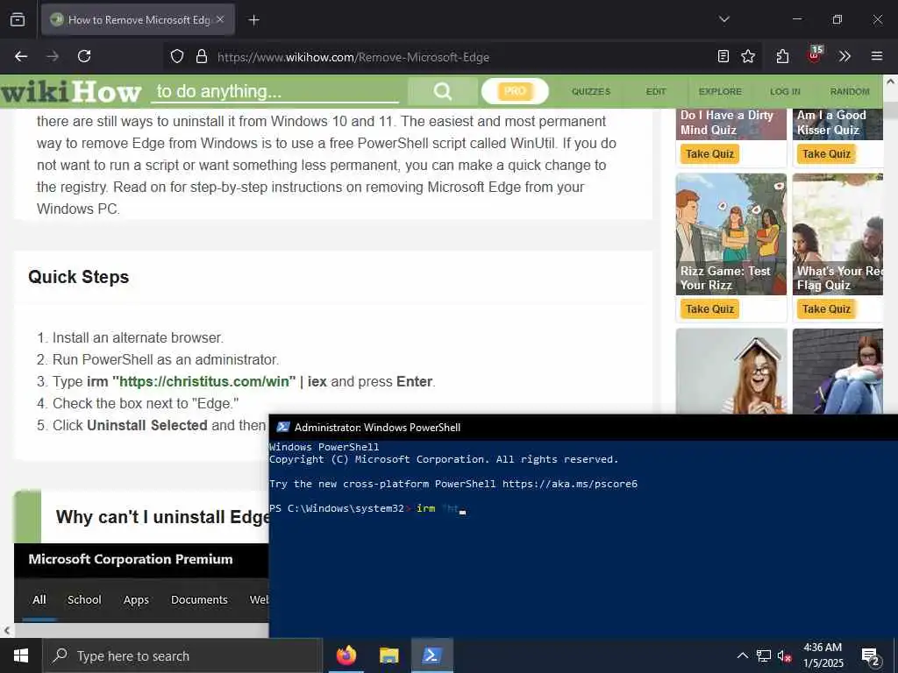Click the PRO button
Viewport: 898px width, 673px height.
pos(515,91)
